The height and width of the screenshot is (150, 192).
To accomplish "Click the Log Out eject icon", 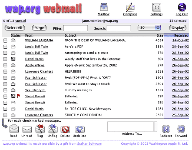I will click(182, 7).
